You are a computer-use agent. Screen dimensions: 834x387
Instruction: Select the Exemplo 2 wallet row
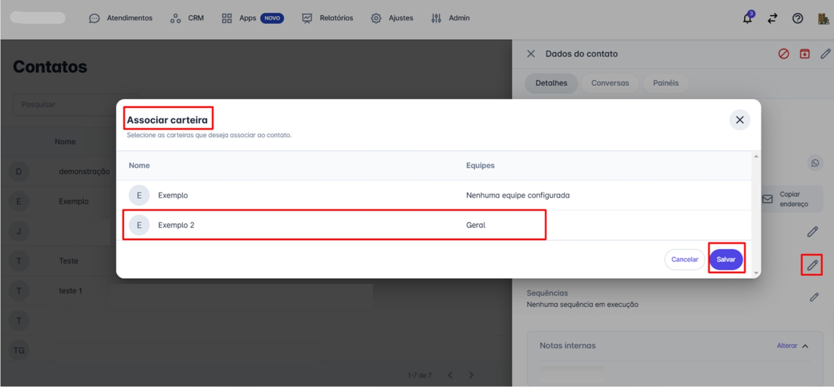(333, 225)
